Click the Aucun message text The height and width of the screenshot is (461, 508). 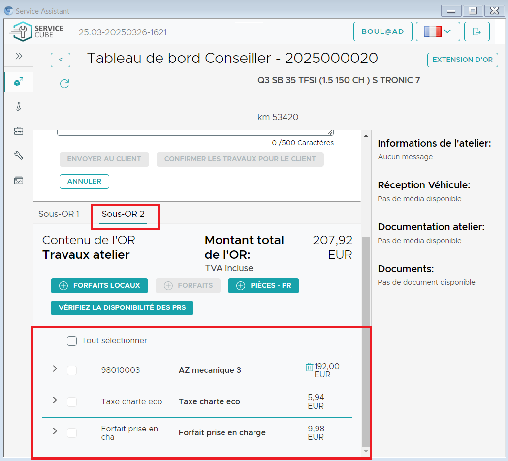tap(405, 157)
